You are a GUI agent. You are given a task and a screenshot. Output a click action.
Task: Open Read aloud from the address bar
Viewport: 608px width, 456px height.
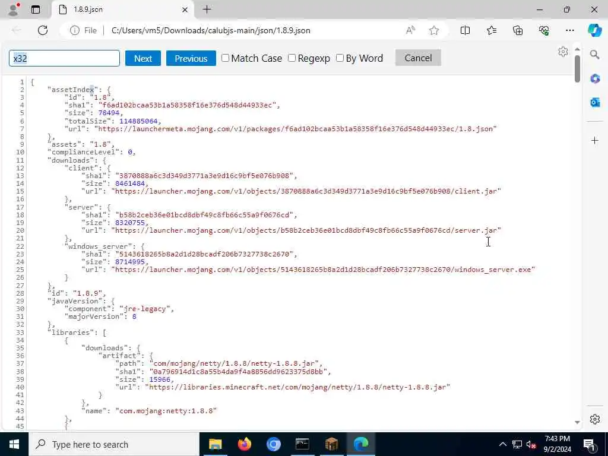(x=410, y=30)
